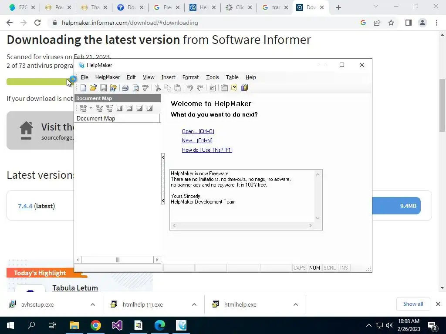Click the topic tree icon in Document Map toolbar
Screen dimensions: 446x334
click(x=109, y=108)
